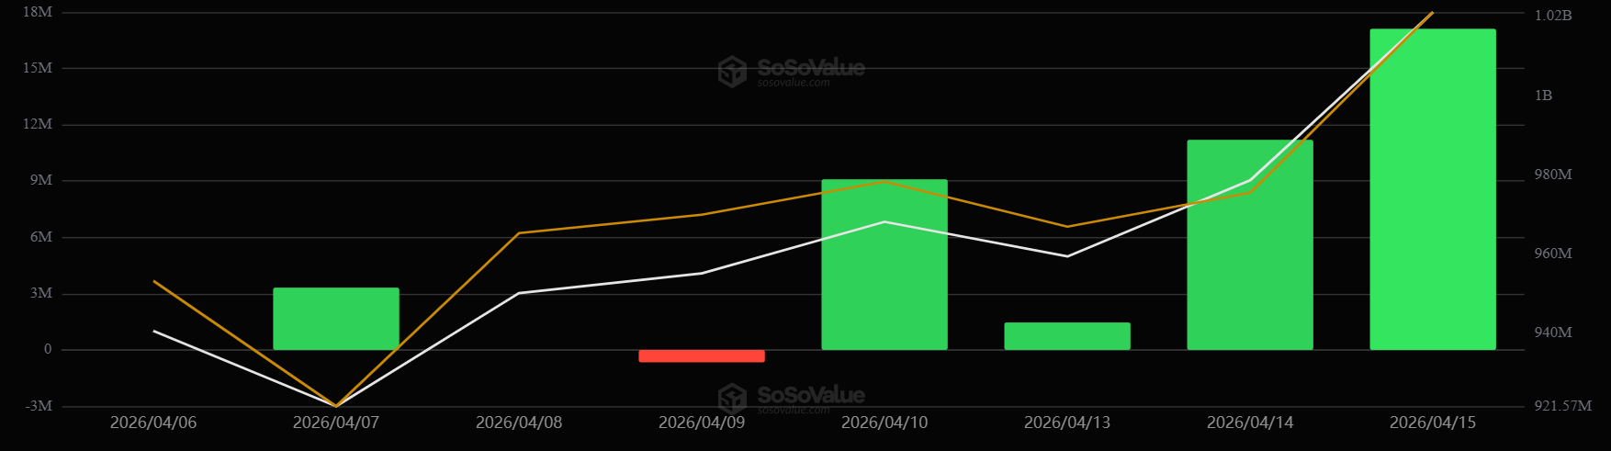Image resolution: width=1611 pixels, height=451 pixels.
Task: Select the green bar for 2026/04/07
Action: pyautogui.click(x=336, y=319)
